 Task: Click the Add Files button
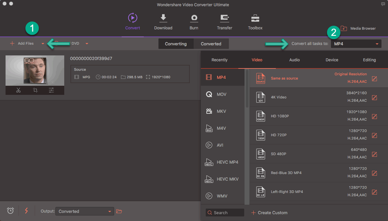pos(22,44)
